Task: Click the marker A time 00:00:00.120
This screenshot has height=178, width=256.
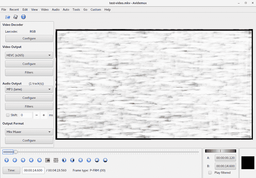Action: point(225,158)
